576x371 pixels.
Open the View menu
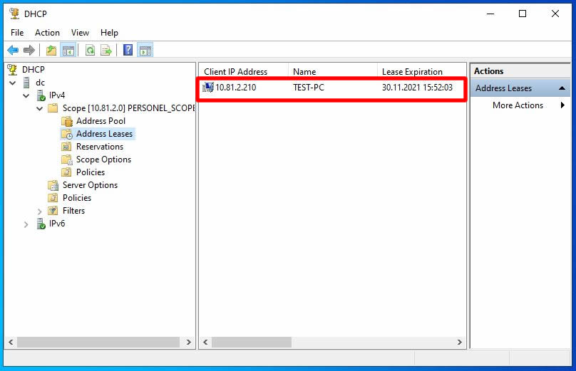click(x=80, y=33)
